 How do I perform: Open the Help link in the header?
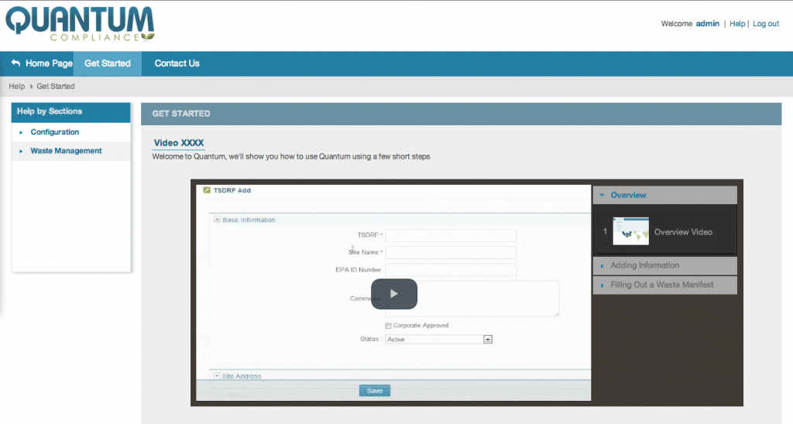click(737, 23)
